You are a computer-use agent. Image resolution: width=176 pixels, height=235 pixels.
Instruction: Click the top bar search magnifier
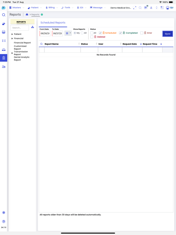click(140, 8)
